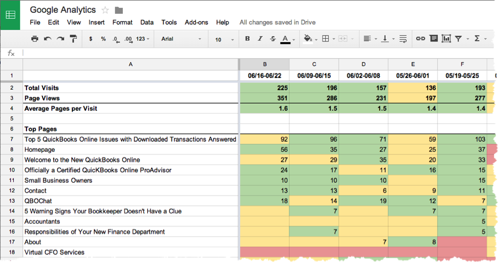Redo the last action
The height and width of the screenshot is (262, 498).
pyautogui.click(x=60, y=39)
